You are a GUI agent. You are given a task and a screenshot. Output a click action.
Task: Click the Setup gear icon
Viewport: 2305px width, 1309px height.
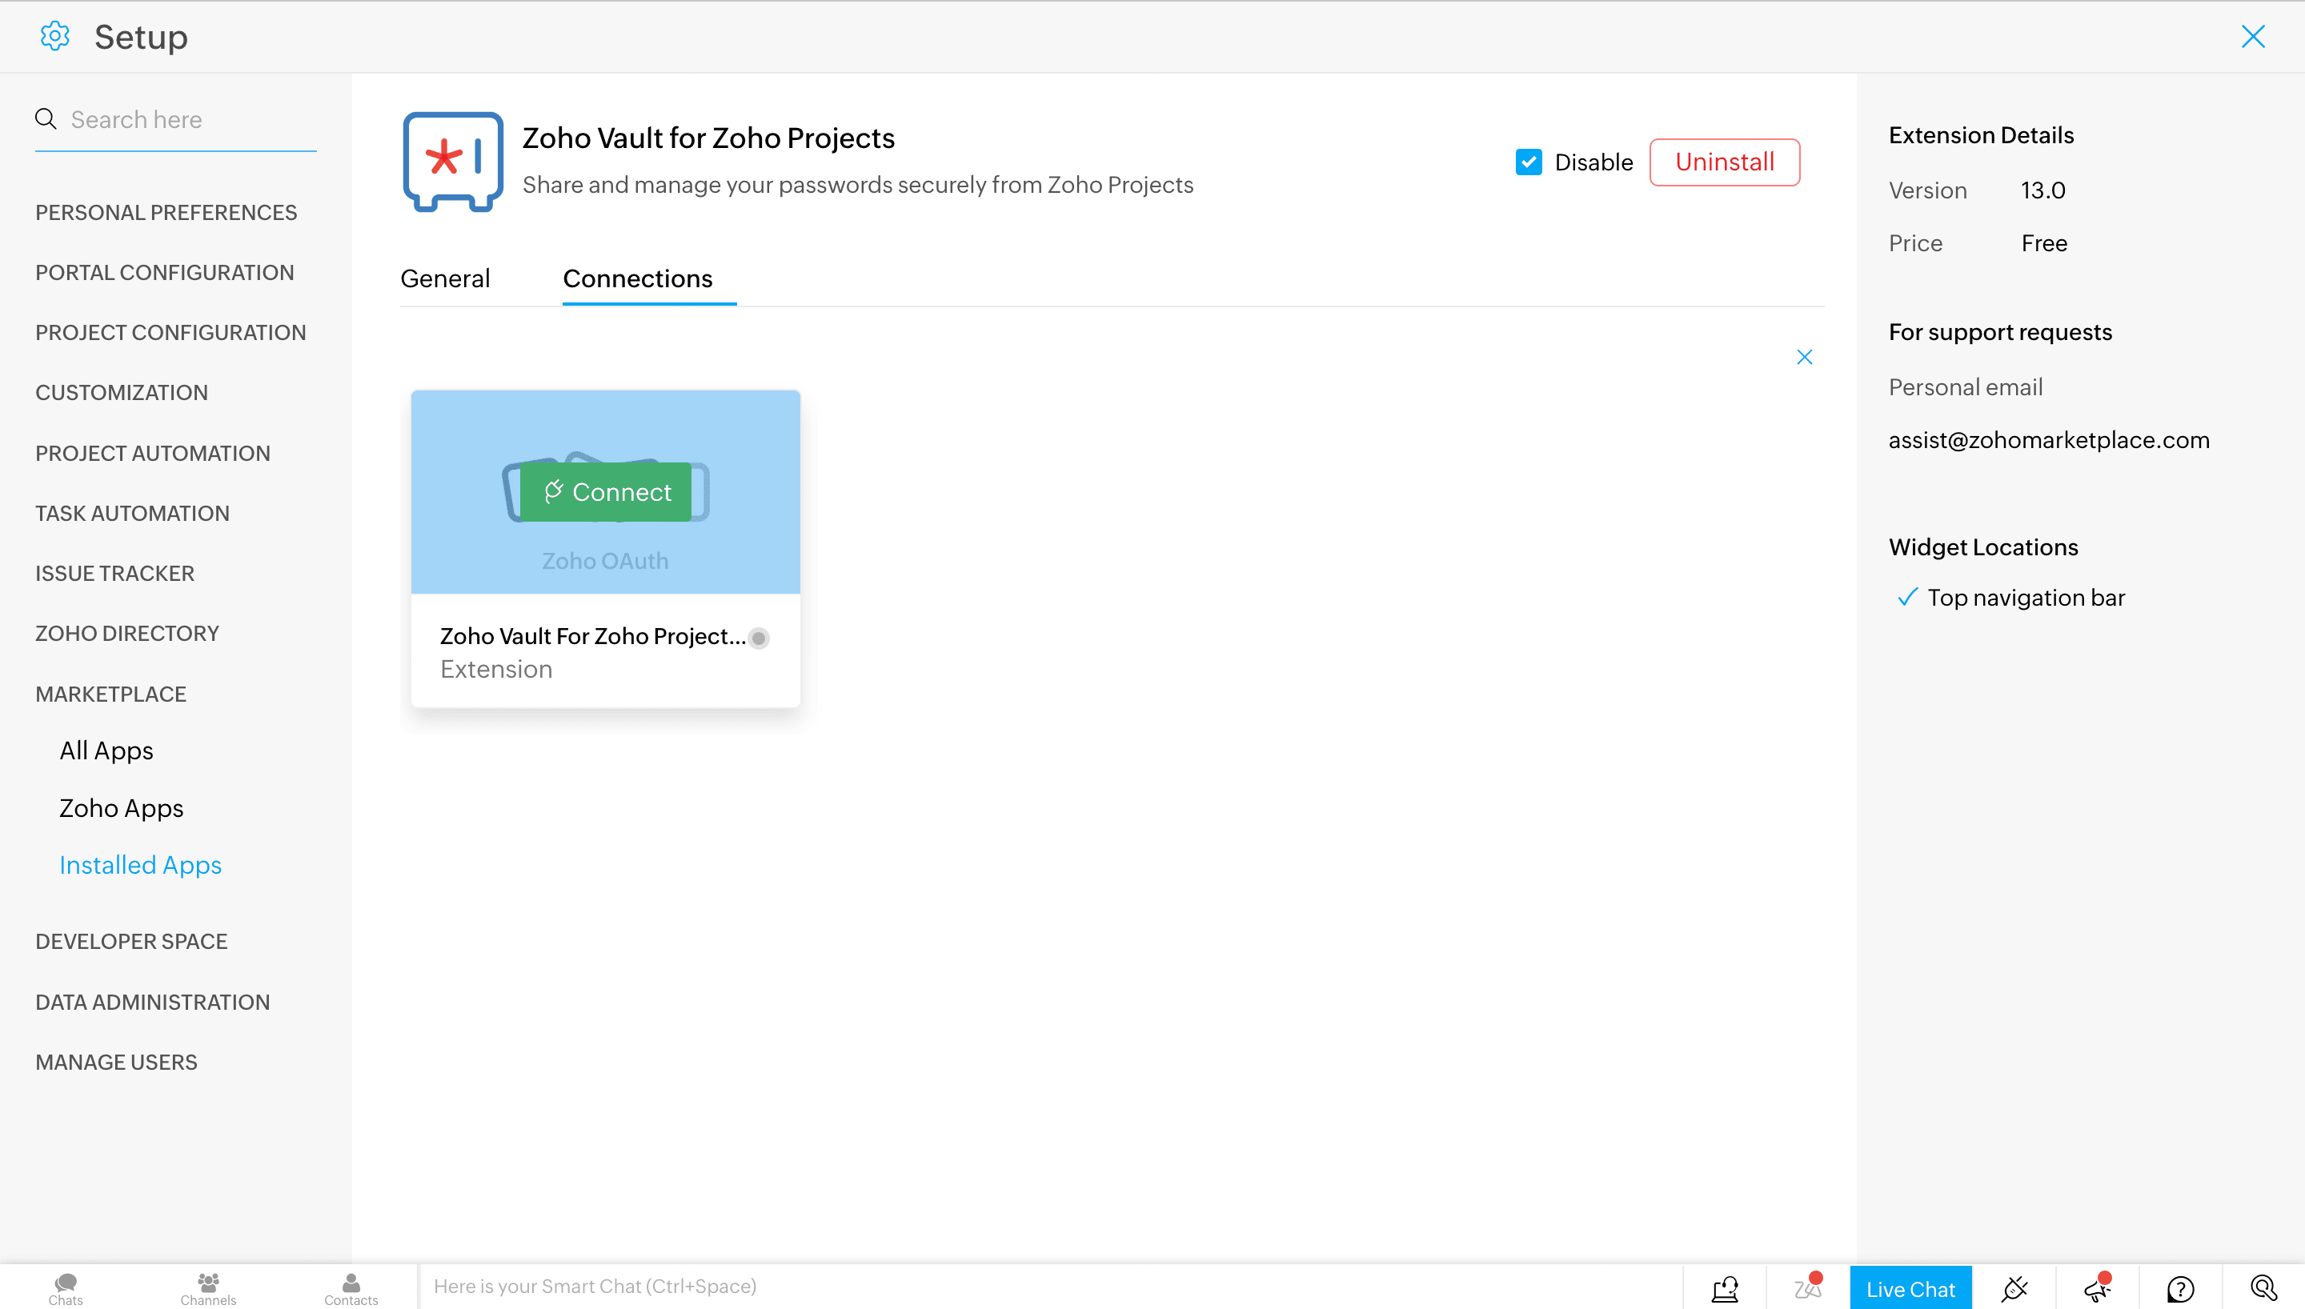(x=55, y=36)
